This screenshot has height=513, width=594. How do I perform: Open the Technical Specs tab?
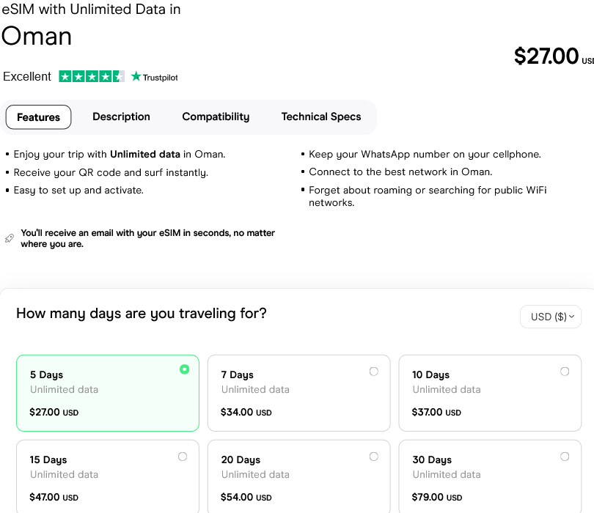pyautogui.click(x=321, y=117)
